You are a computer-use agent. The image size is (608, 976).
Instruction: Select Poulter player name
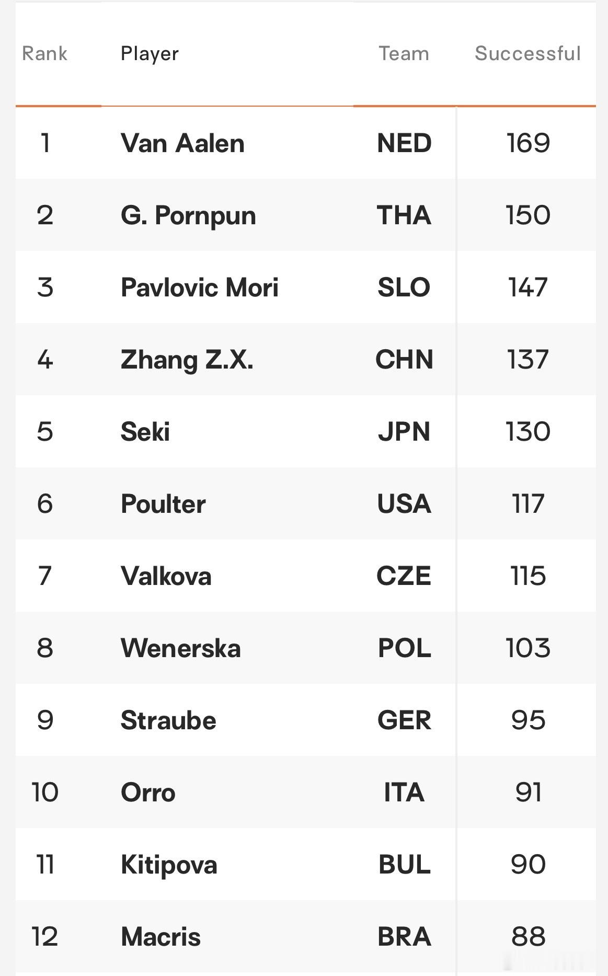click(x=163, y=504)
